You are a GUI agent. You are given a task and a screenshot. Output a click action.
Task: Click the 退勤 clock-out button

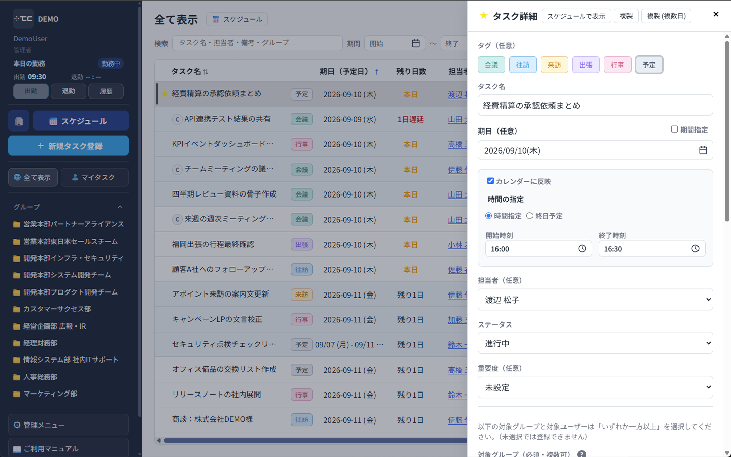pyautogui.click(x=69, y=91)
